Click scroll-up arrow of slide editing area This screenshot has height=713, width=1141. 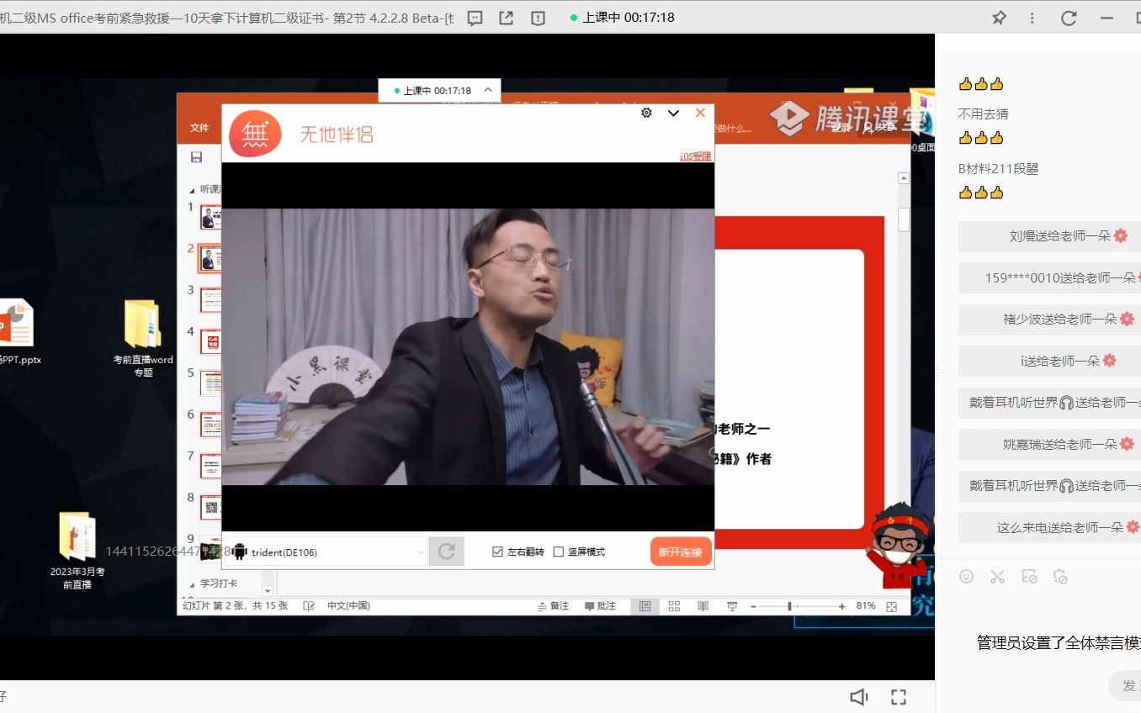point(904,178)
